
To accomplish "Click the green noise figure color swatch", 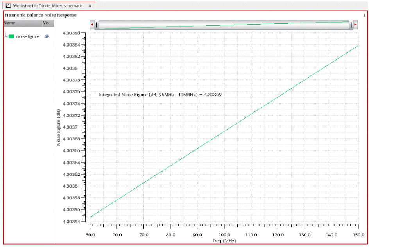I will pyautogui.click(x=11, y=36).
